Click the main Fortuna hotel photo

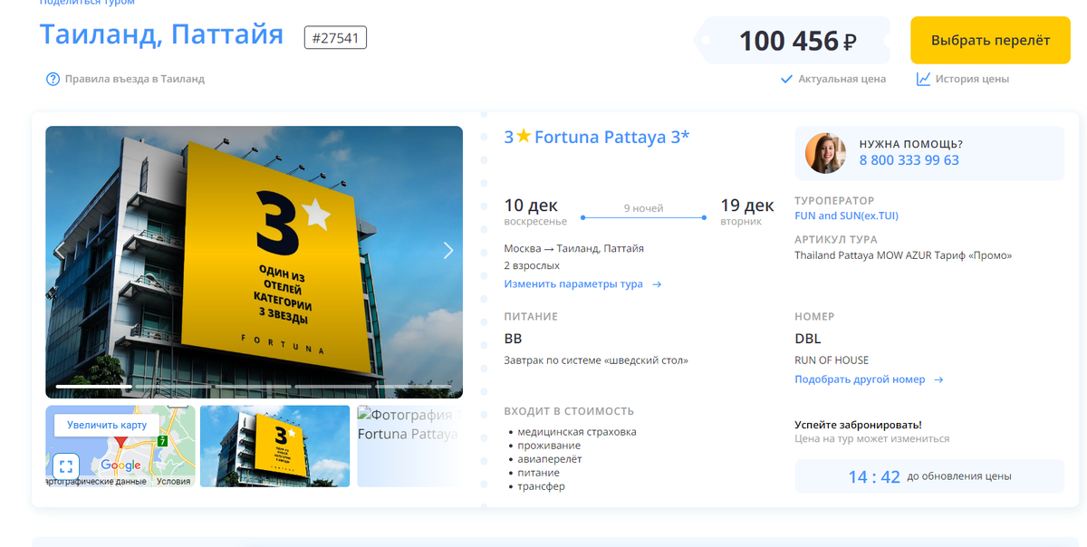coord(255,262)
